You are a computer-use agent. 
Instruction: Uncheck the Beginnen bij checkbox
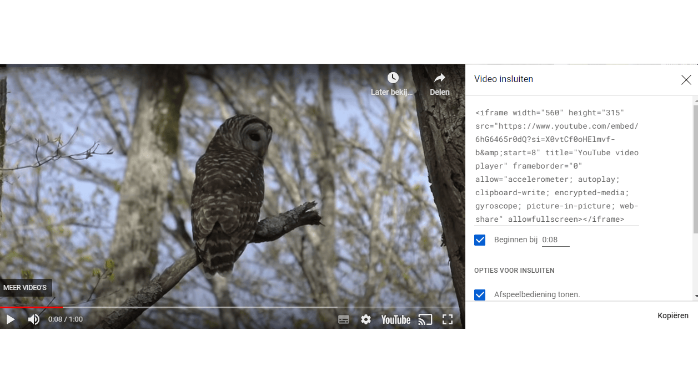coord(480,240)
